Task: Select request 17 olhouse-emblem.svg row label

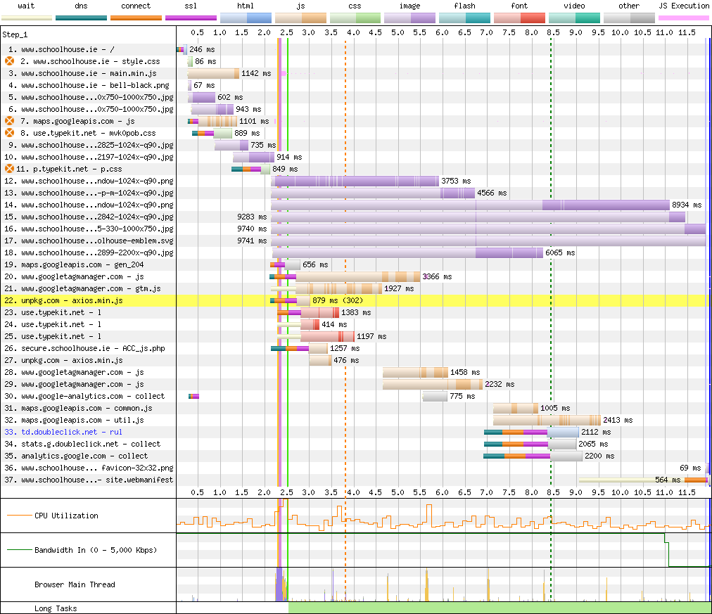Action: click(89, 241)
